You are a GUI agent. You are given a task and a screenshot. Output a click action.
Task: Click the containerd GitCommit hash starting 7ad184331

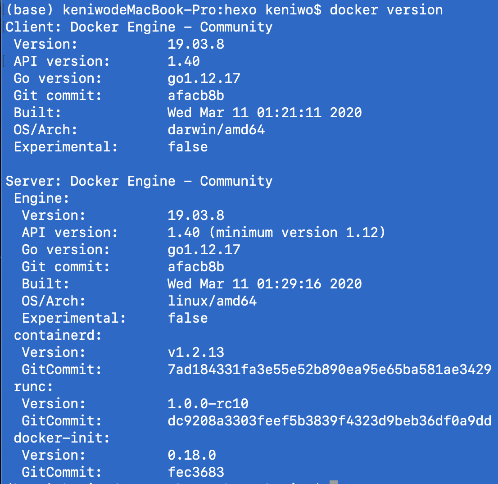pos(329,370)
